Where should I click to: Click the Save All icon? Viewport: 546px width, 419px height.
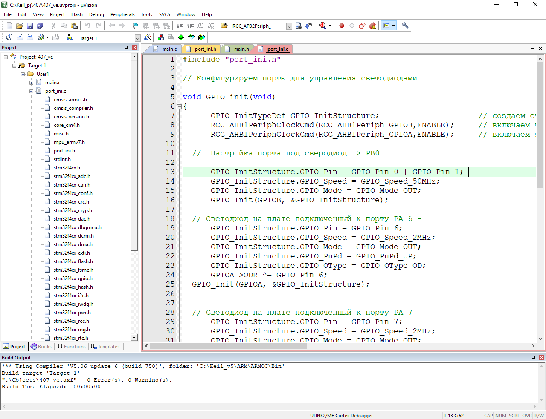pyautogui.click(x=40, y=26)
